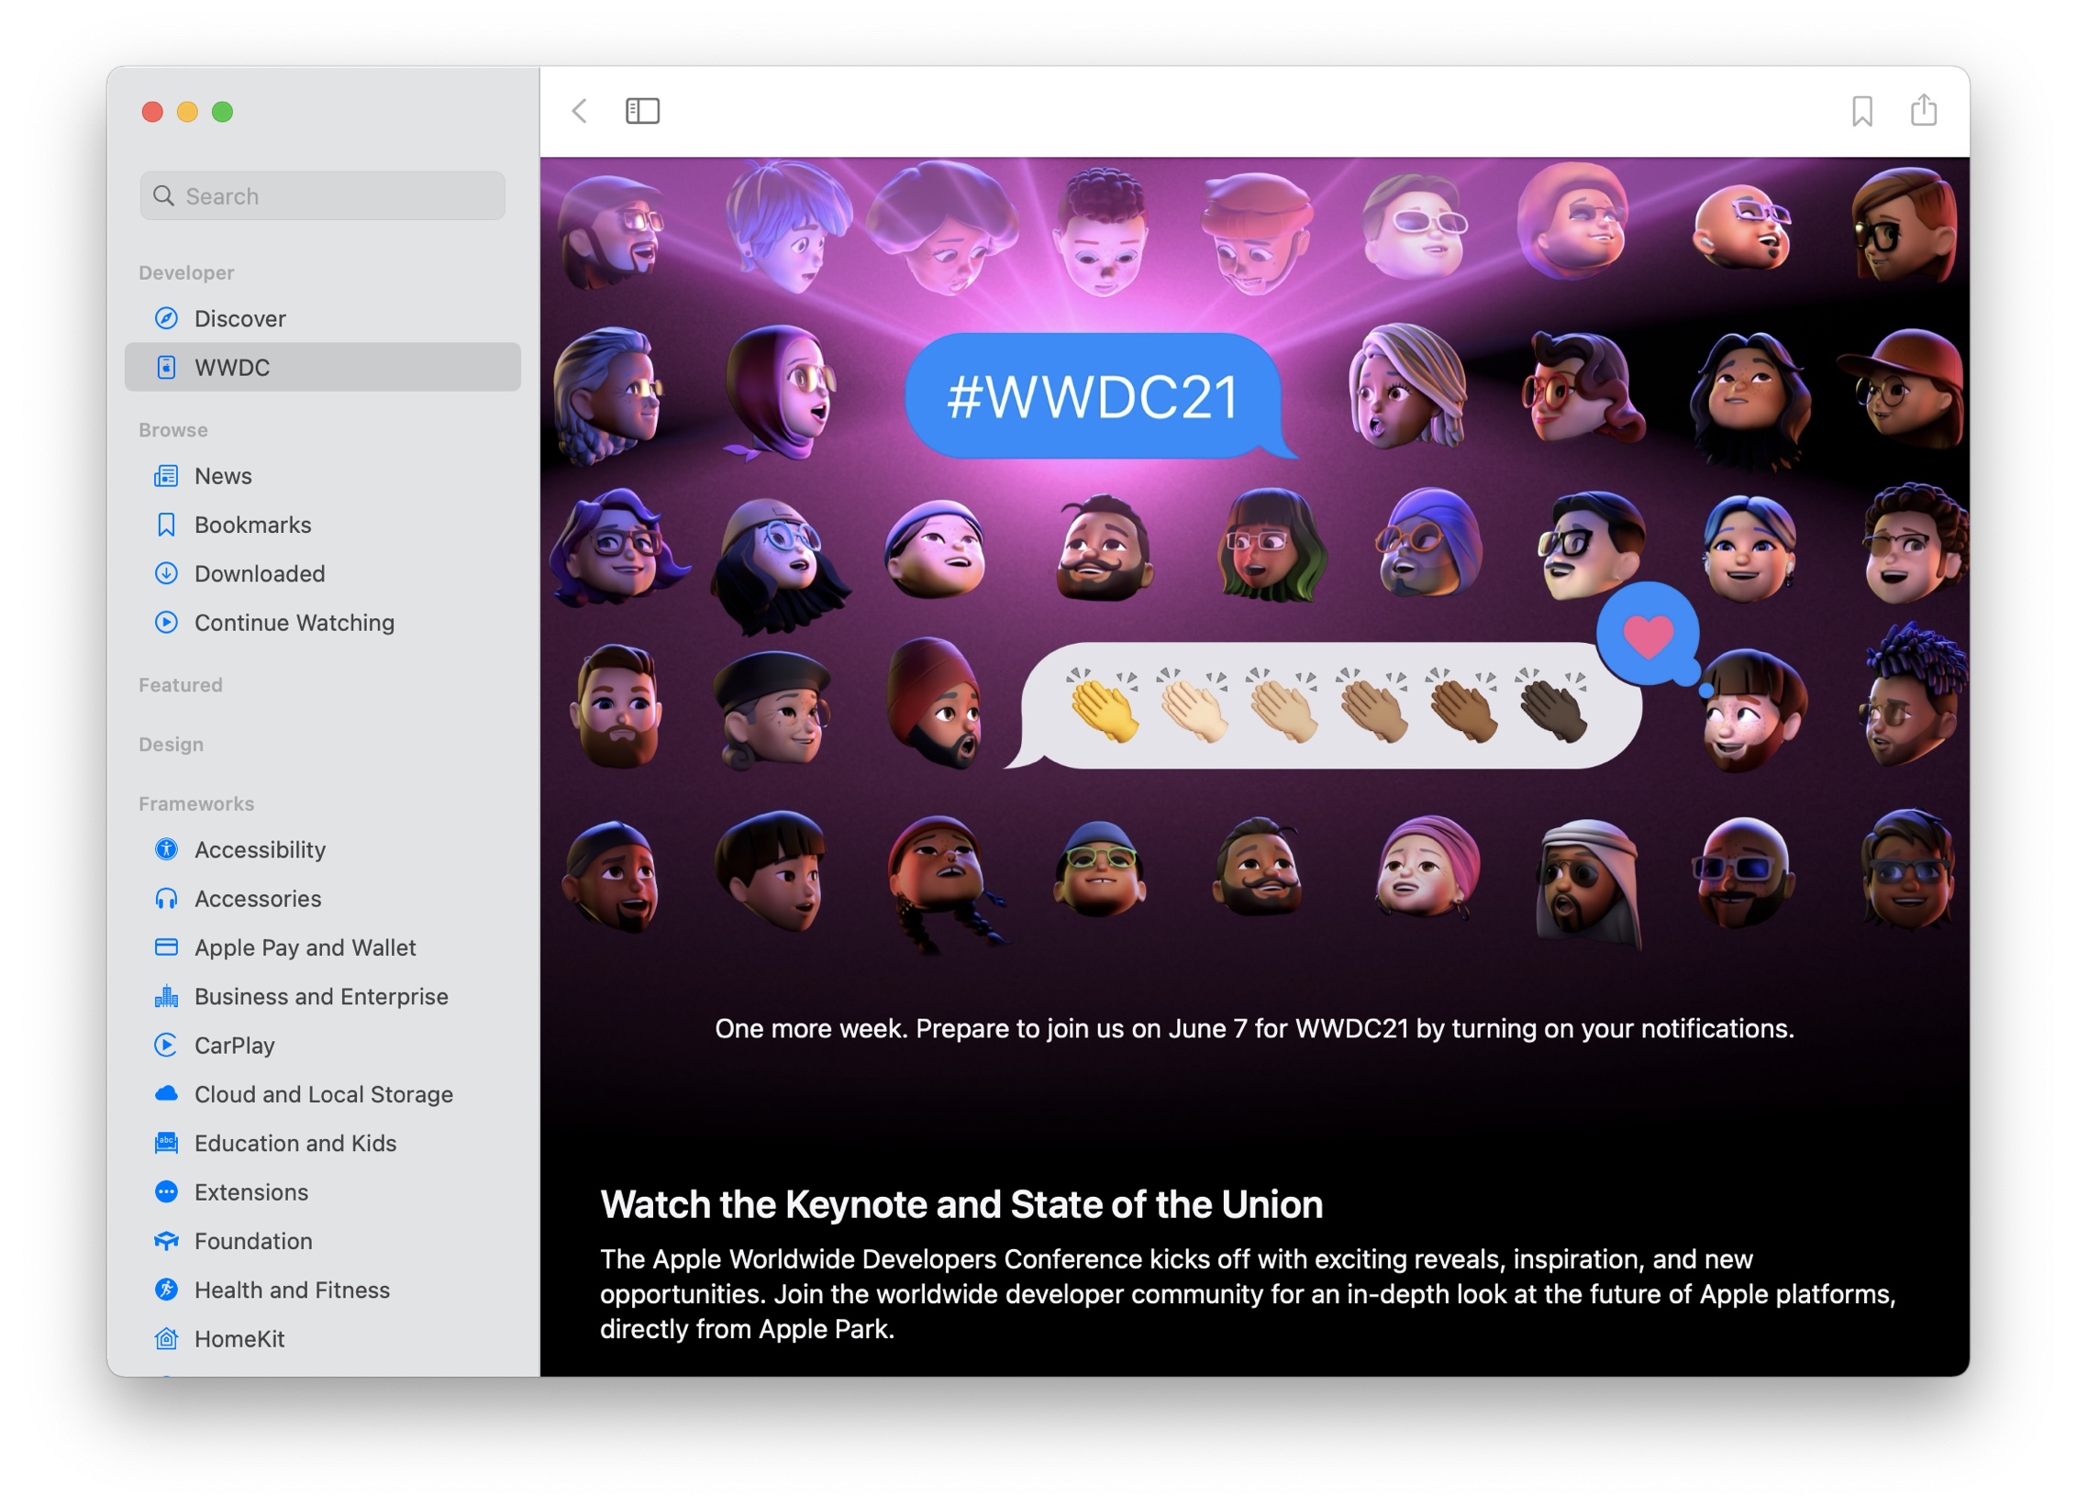Open the CarPlay topic

[x=322, y=1045]
